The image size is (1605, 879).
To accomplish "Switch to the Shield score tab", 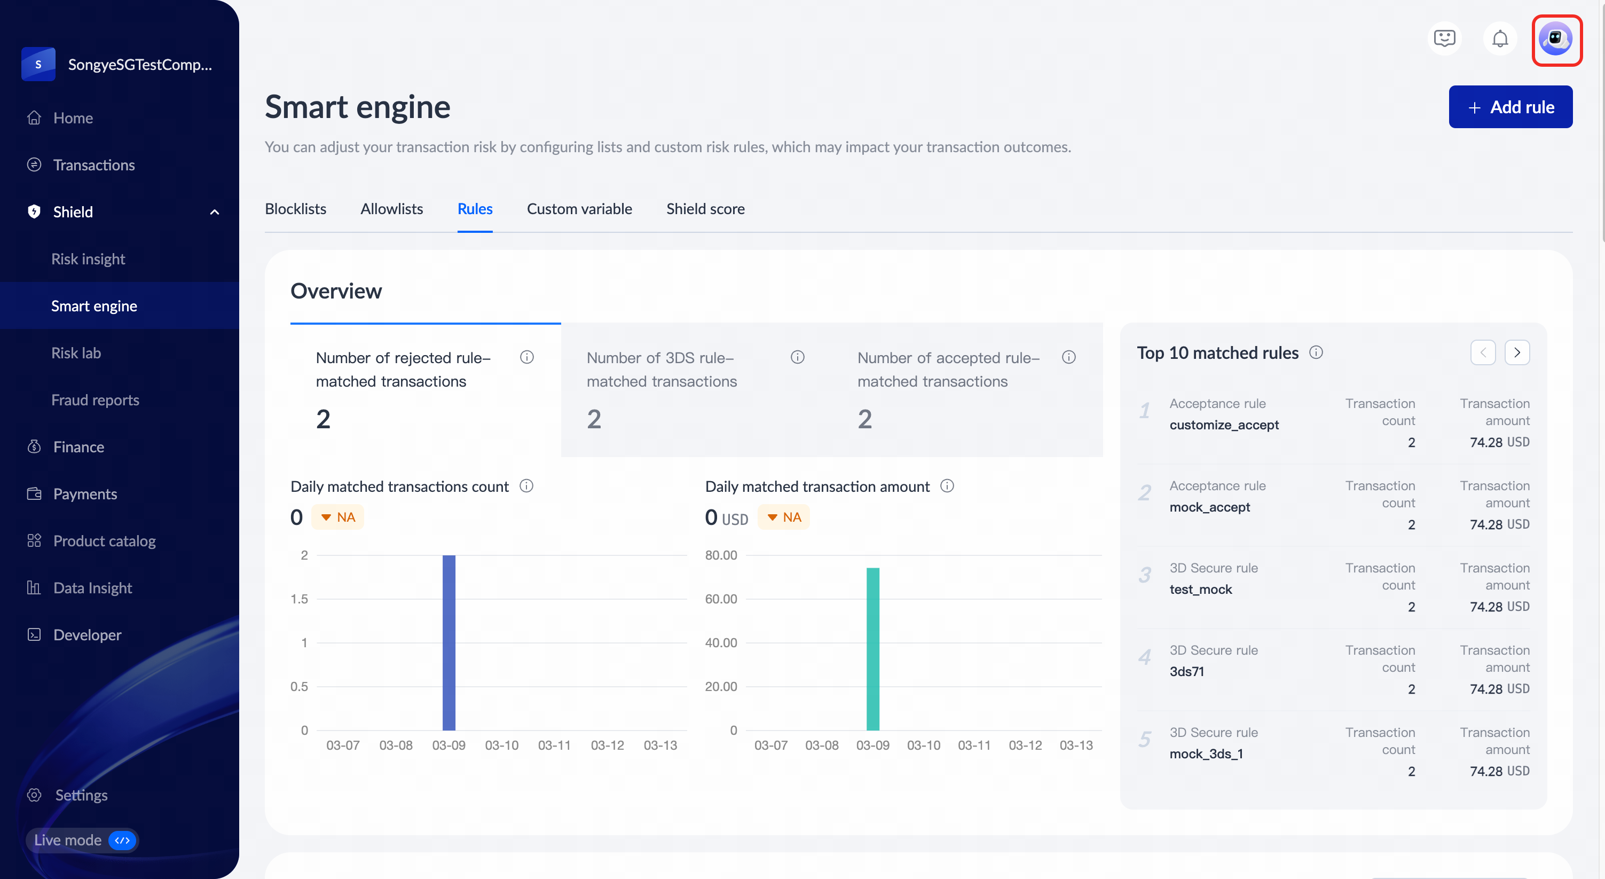I will click(x=705, y=209).
